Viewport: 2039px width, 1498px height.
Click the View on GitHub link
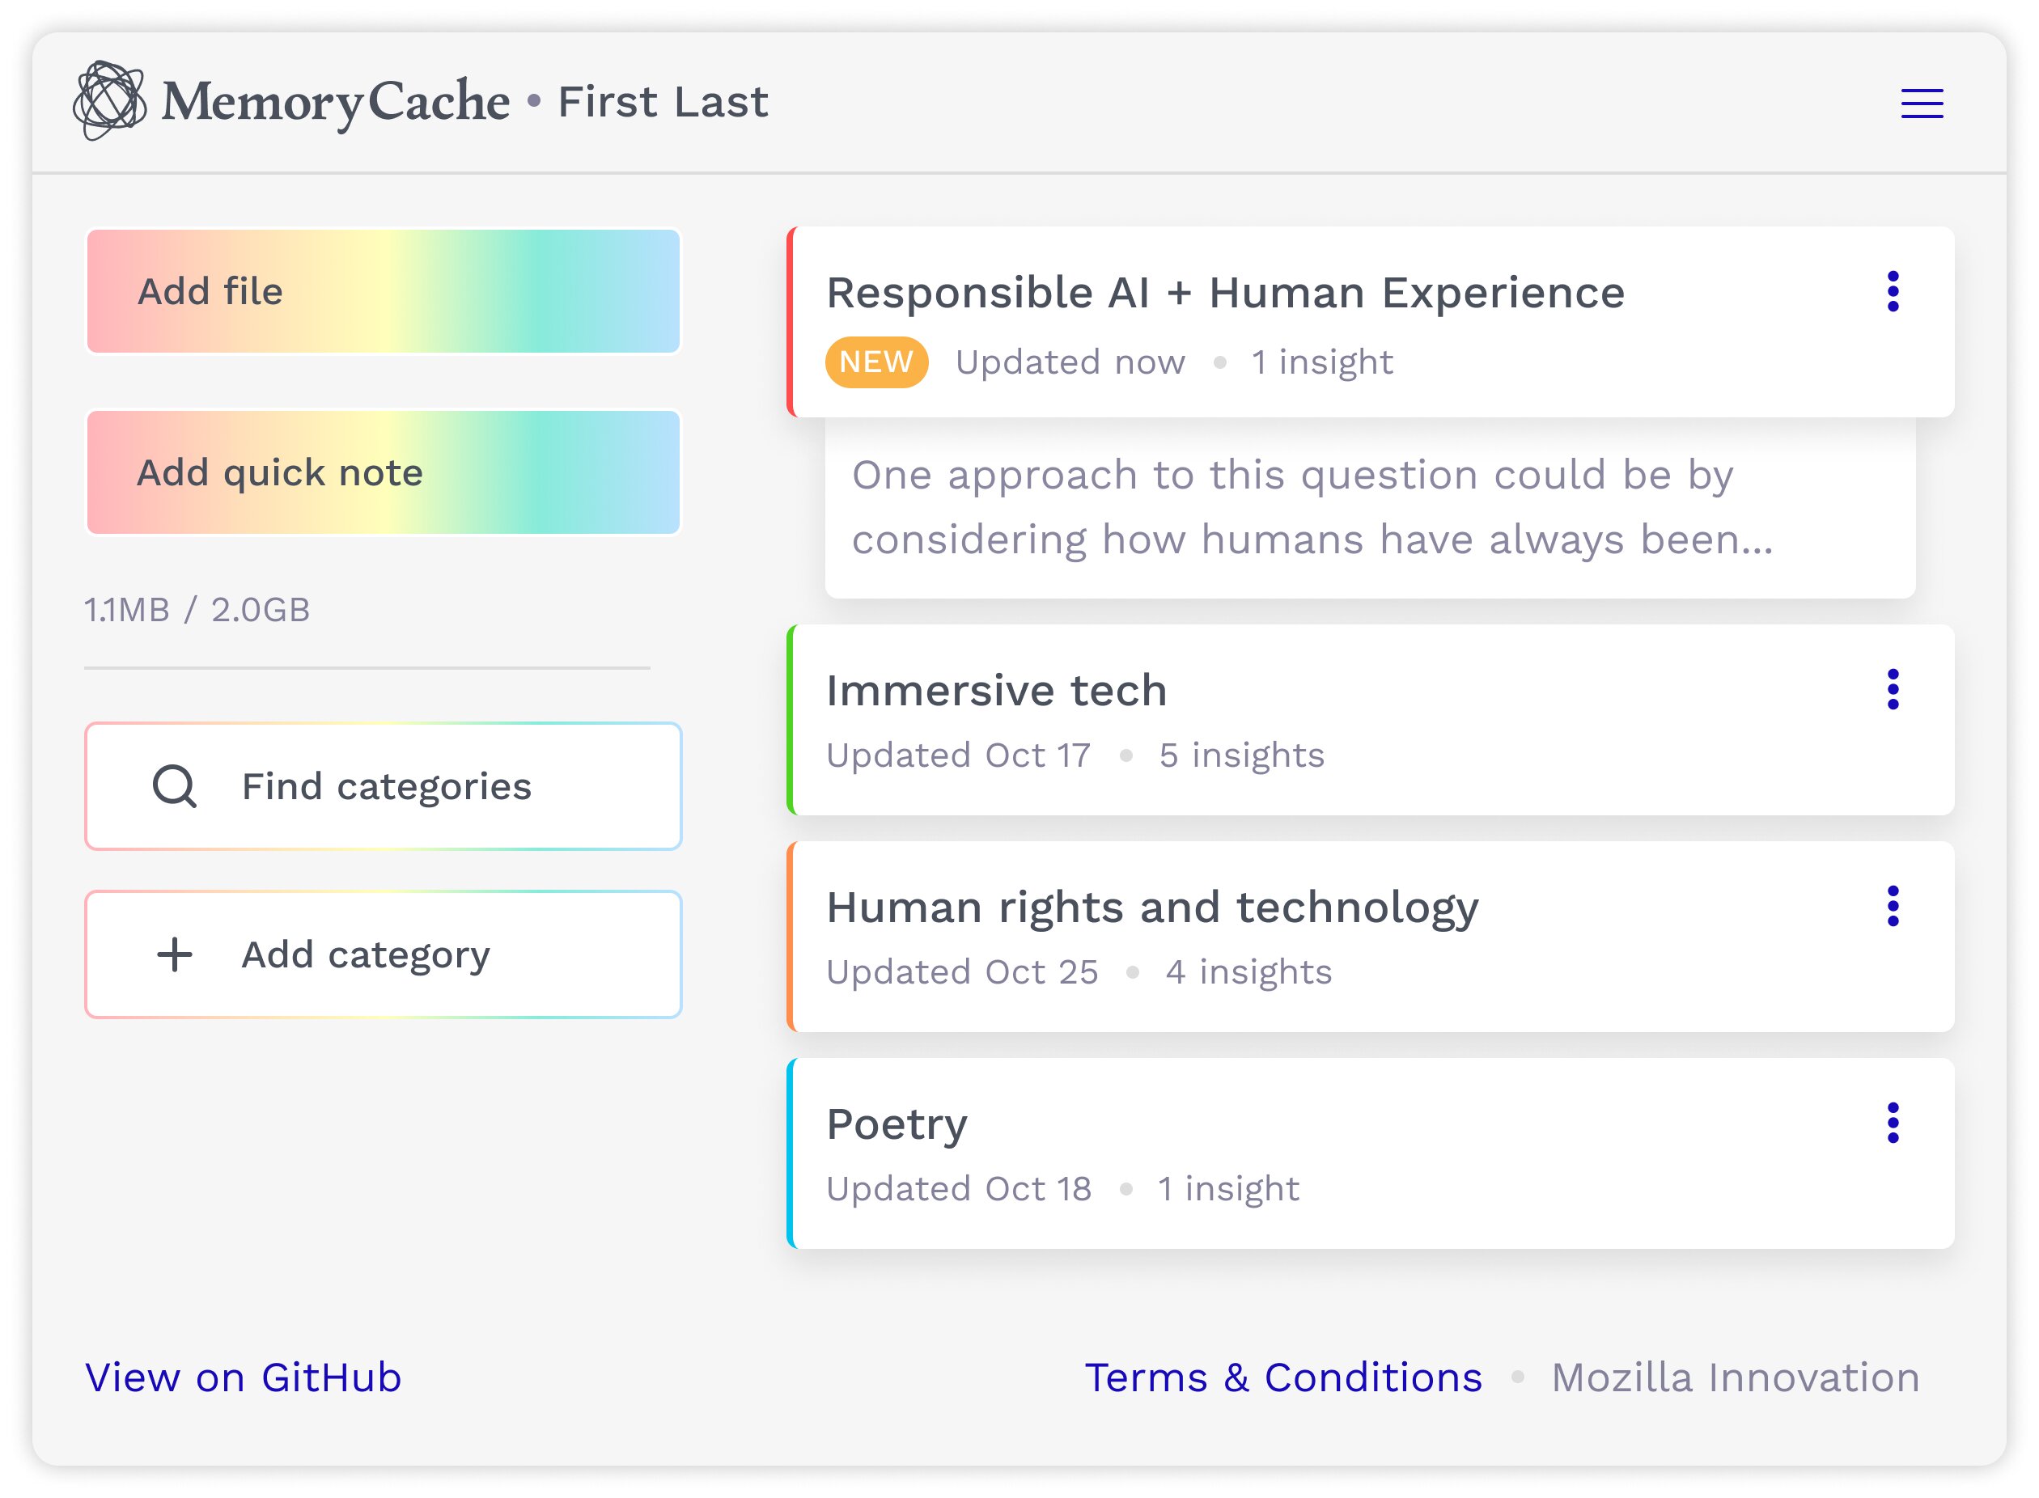245,1376
